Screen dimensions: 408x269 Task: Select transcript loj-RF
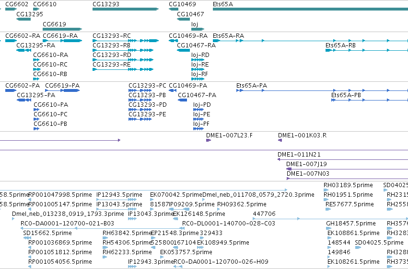(198, 79)
